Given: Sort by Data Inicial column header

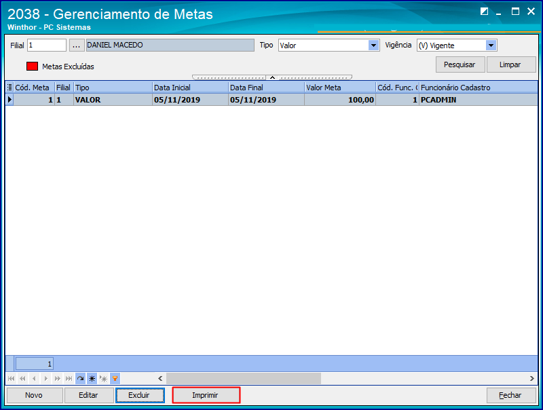Looking at the screenshot, I should click(x=191, y=88).
